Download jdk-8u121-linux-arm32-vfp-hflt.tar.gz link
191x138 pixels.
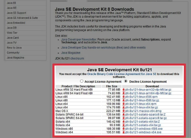[148, 90]
